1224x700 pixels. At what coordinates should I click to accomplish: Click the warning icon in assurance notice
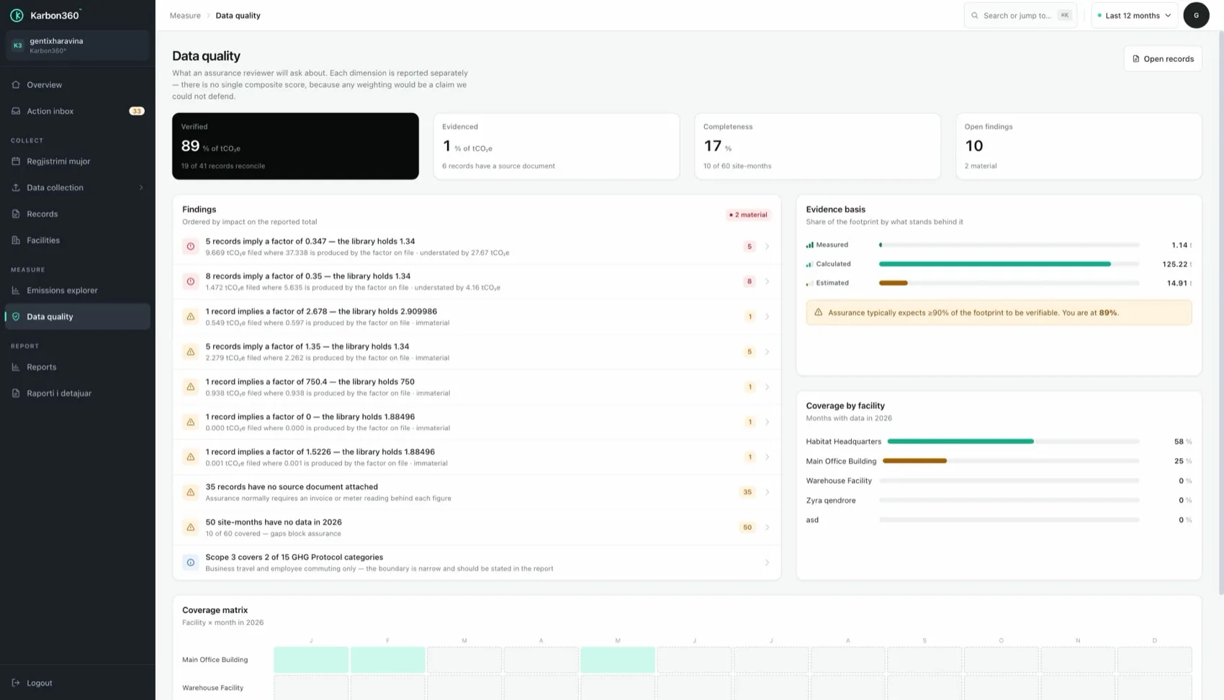(818, 313)
